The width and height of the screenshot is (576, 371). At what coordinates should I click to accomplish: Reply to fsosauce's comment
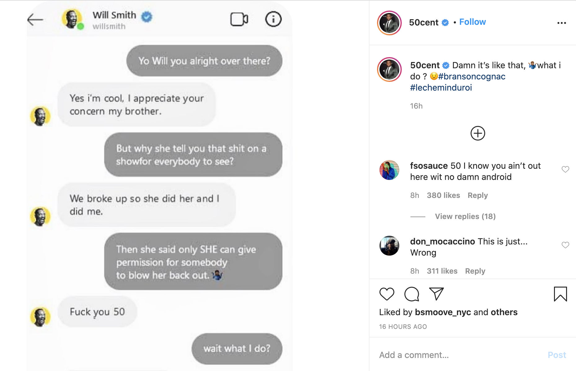(477, 195)
